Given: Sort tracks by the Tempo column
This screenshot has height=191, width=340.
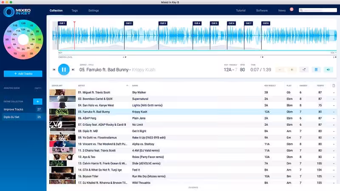Looking at the screenshot, I should [320, 86].
